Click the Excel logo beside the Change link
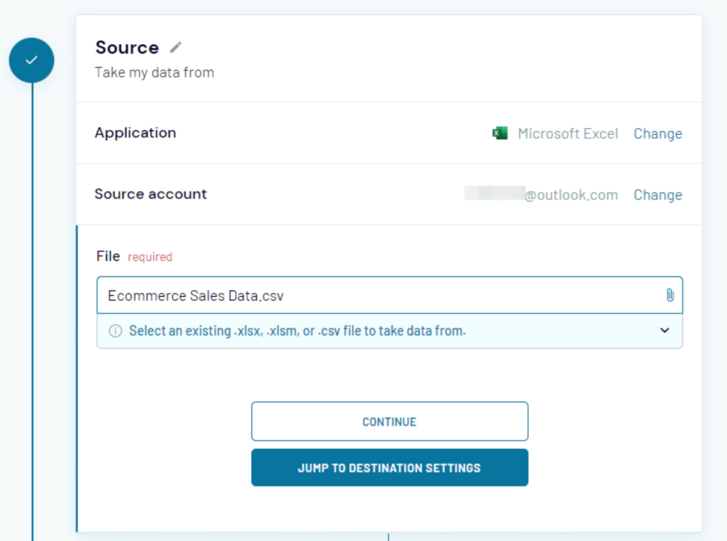The image size is (727, 541). [500, 133]
